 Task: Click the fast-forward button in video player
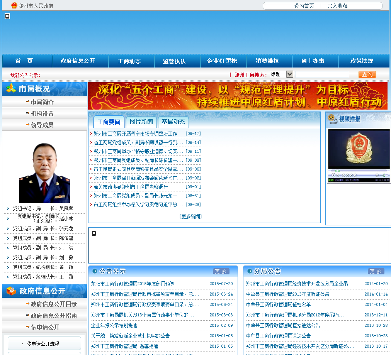(x=351, y=176)
